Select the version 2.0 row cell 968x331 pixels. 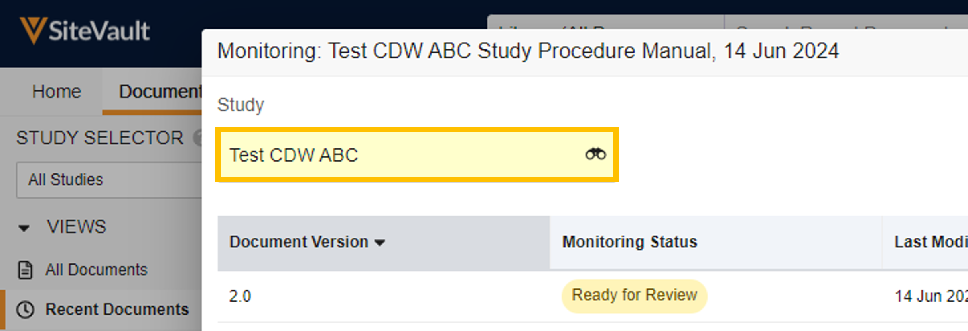coord(240,296)
